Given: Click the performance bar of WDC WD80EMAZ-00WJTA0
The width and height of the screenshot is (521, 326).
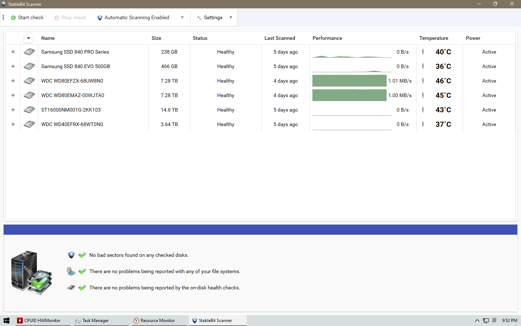Looking at the screenshot, I should tap(349, 95).
